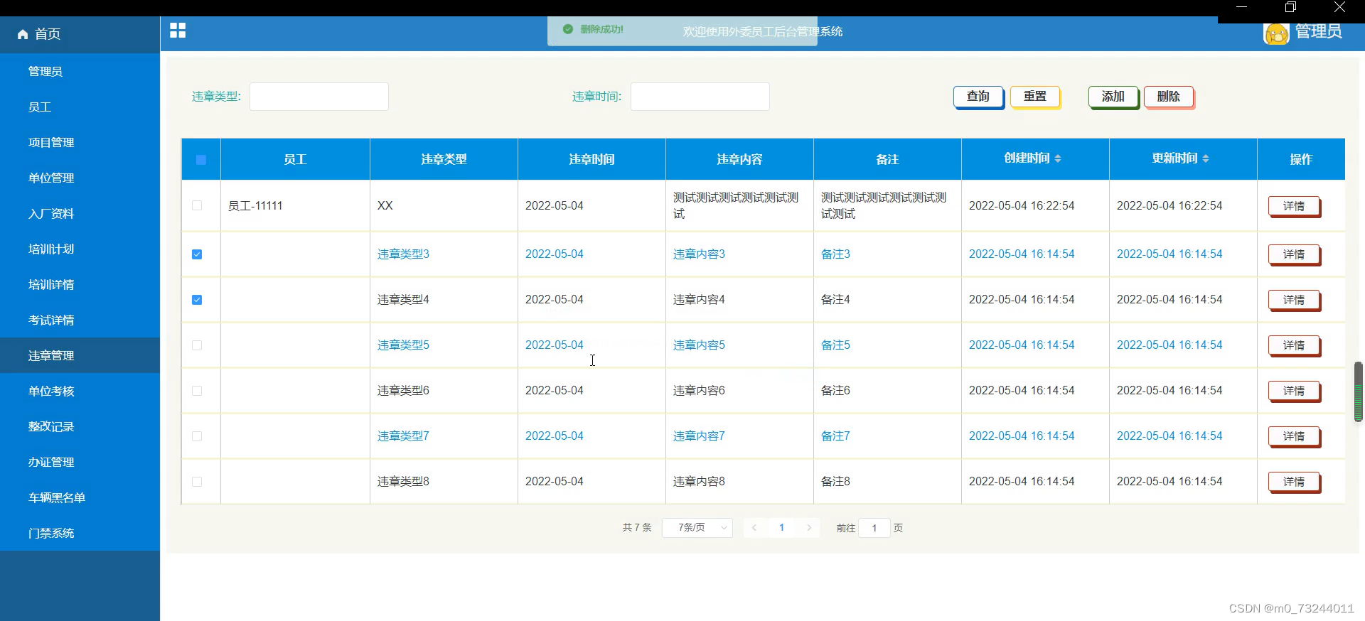Uncheck the 违章类型4 row checkbox
Image resolution: width=1365 pixels, height=621 pixels.
coord(197,300)
